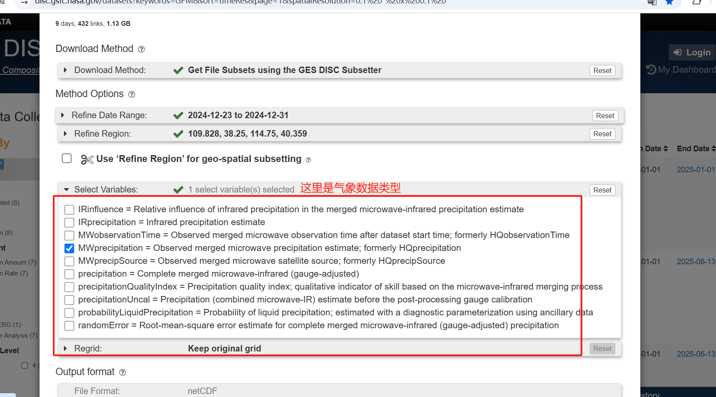716x397 pixels.
Task: Open the 2025-01-01 end date link
Action: pos(696,170)
